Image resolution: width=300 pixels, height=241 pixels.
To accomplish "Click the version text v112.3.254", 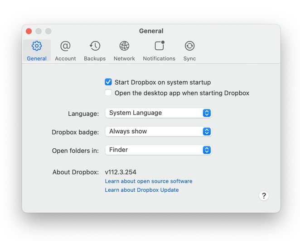I will click(x=121, y=172).
